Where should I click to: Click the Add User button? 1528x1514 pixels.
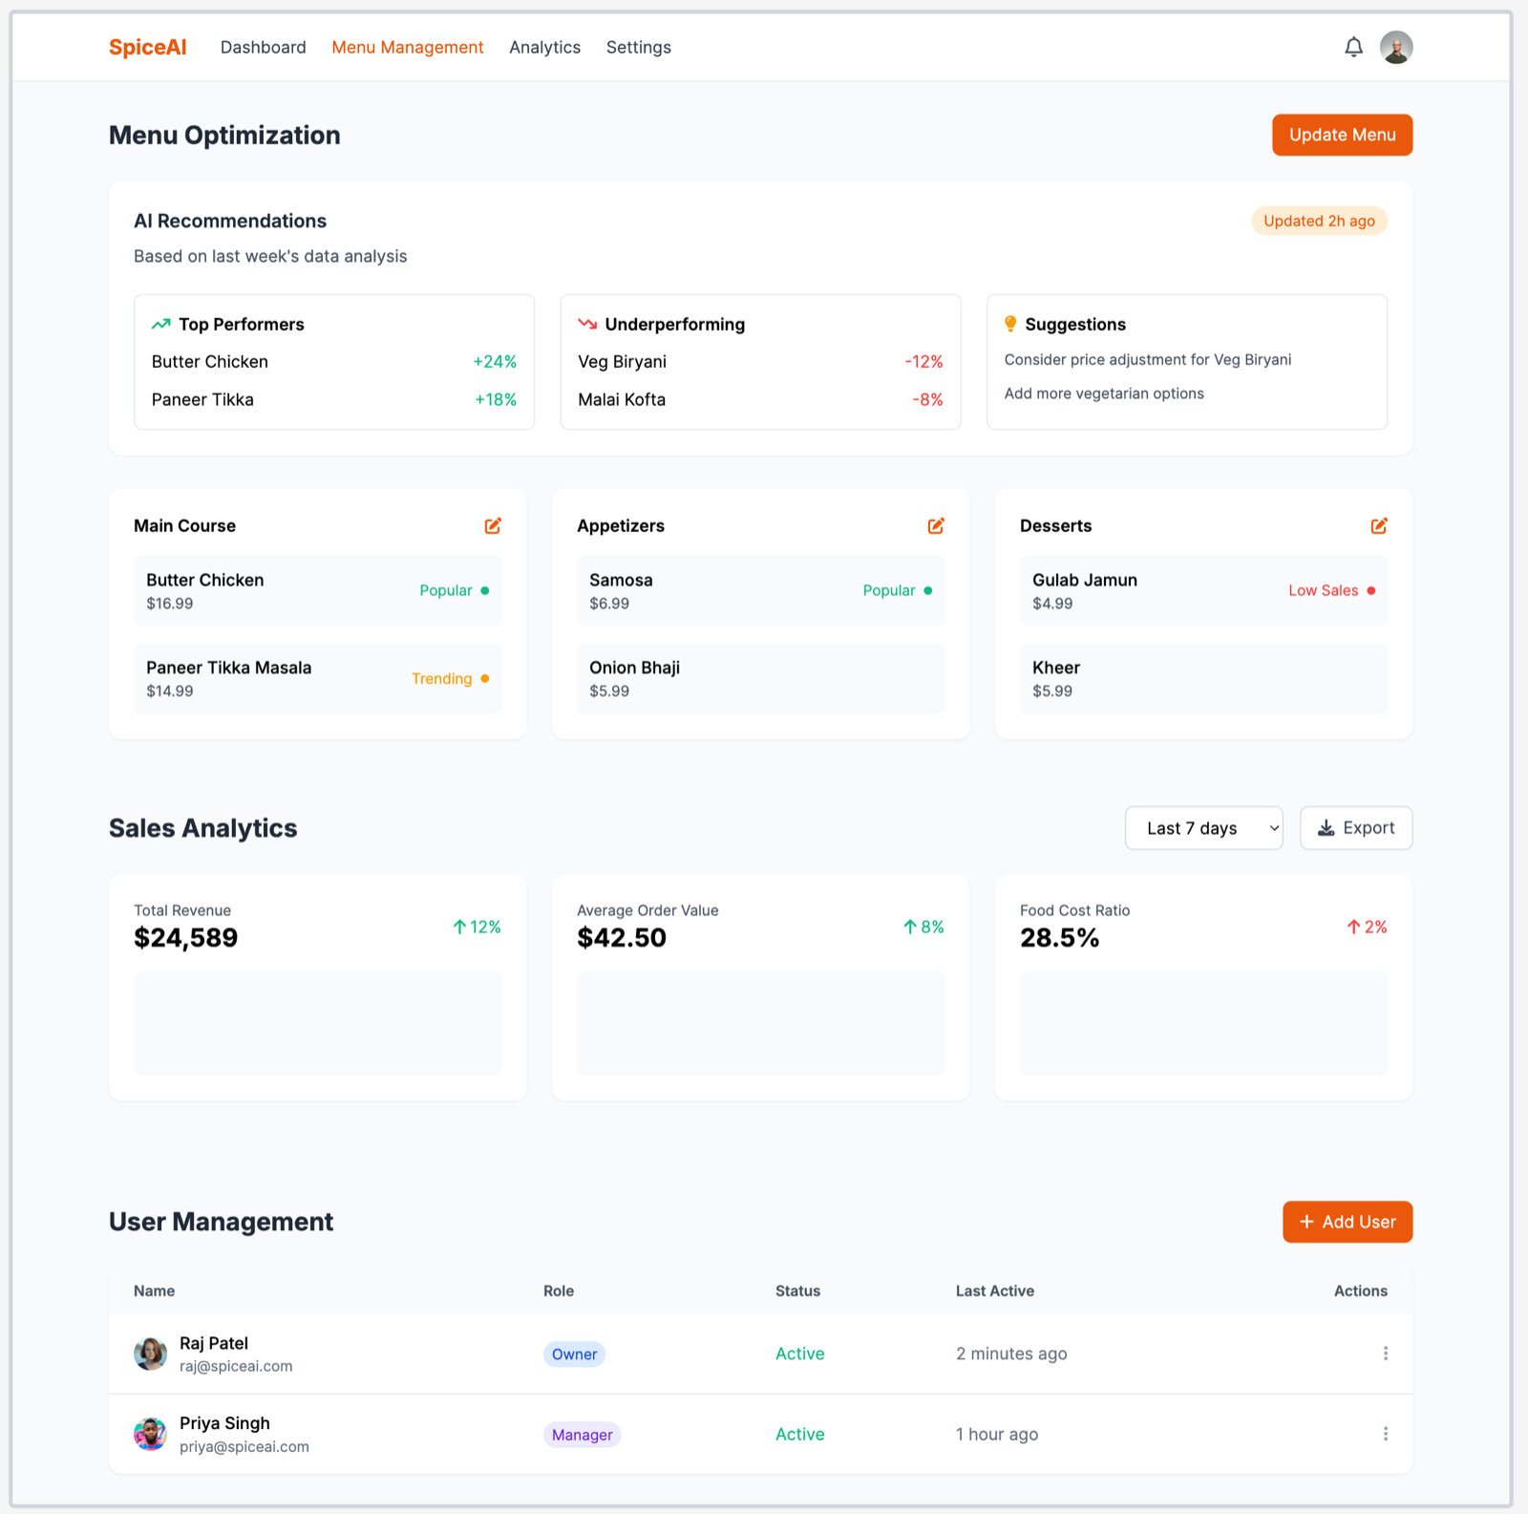click(x=1348, y=1222)
